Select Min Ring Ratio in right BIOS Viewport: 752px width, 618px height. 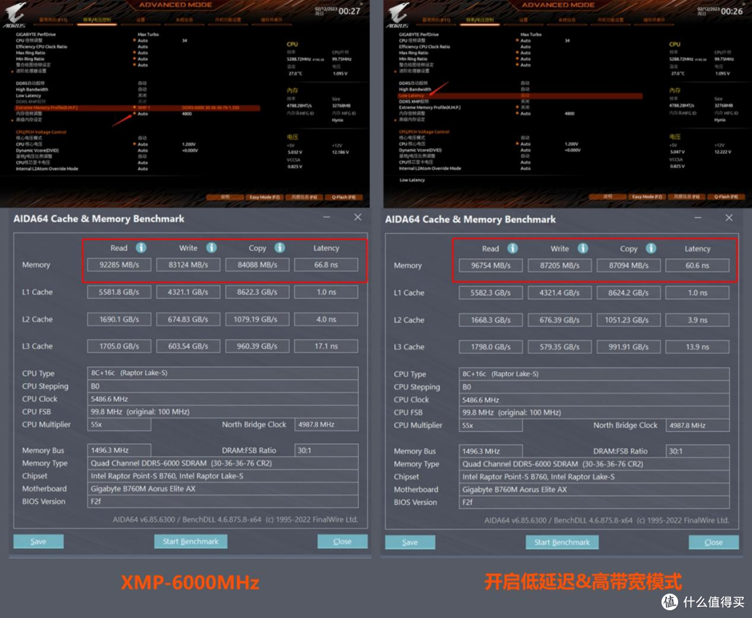[x=413, y=59]
